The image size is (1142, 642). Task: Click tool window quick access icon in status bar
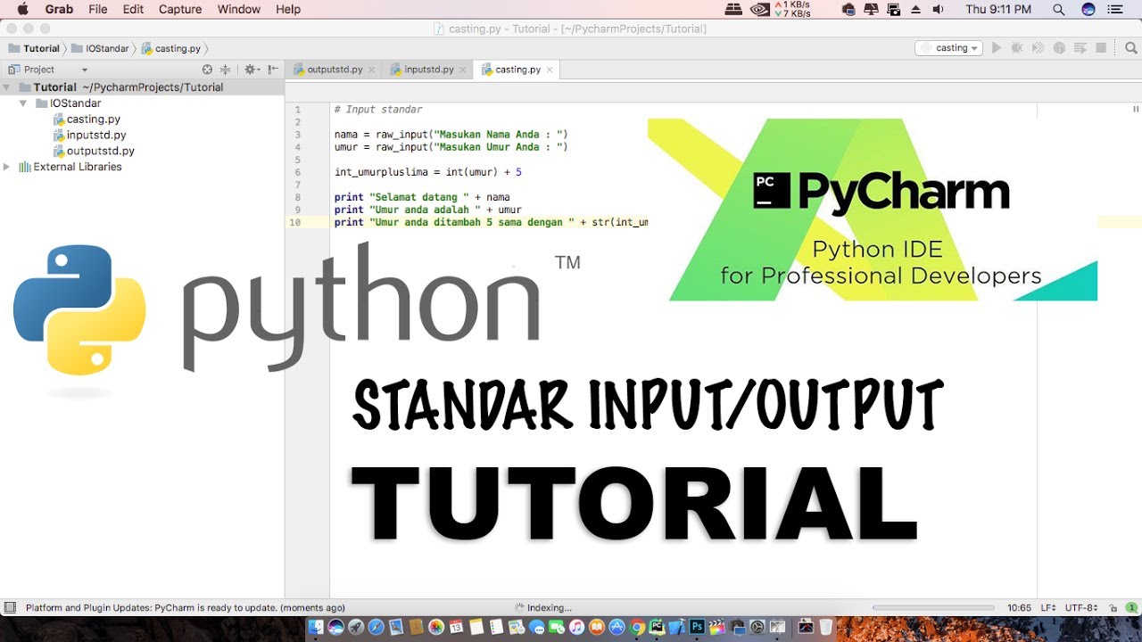(x=10, y=607)
